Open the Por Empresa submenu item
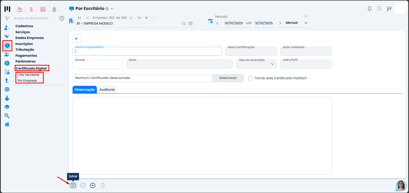 pyautogui.click(x=27, y=81)
